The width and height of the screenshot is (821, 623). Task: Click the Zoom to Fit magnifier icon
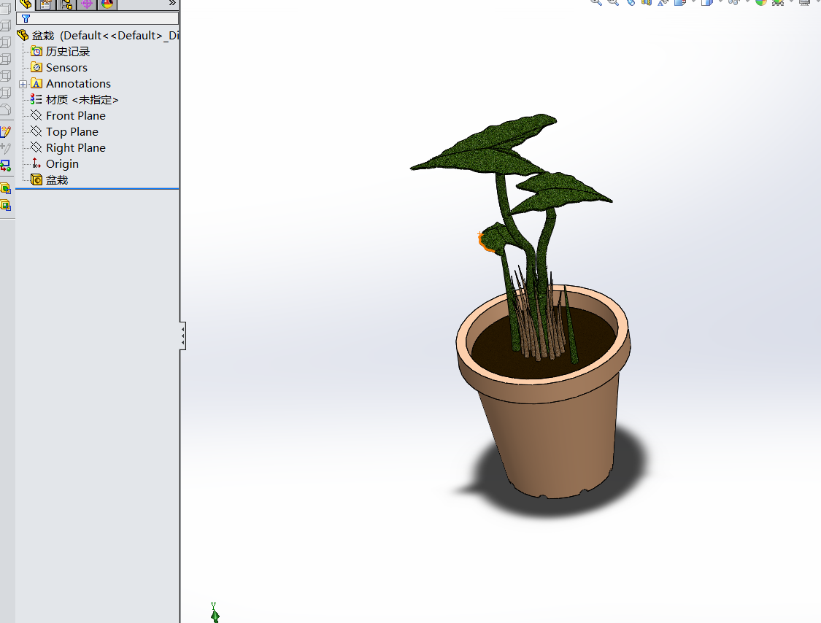coord(596,2)
